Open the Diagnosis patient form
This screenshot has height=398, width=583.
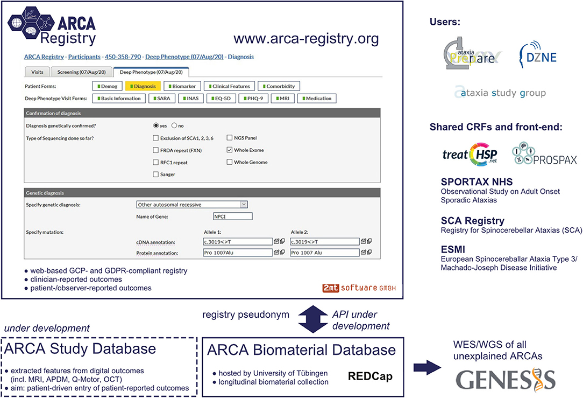tap(143, 86)
